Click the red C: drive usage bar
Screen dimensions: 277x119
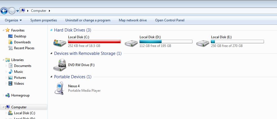pos(94,42)
